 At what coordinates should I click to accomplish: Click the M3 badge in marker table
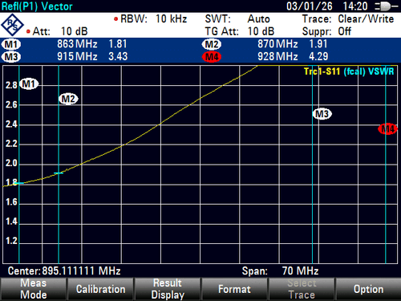pyautogui.click(x=11, y=57)
